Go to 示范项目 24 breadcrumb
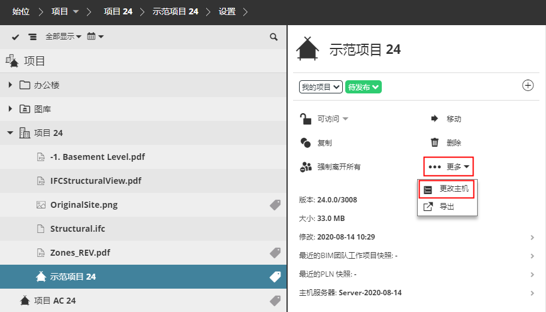This screenshot has width=546, height=312. 175,11
